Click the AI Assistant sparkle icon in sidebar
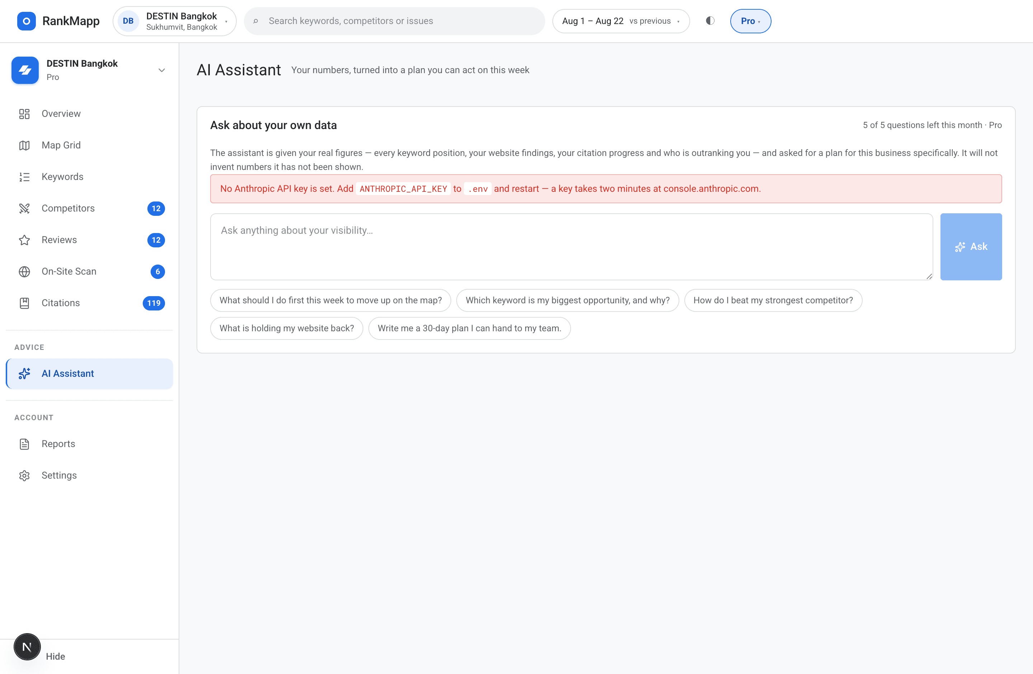The height and width of the screenshot is (674, 1033). pyautogui.click(x=24, y=374)
